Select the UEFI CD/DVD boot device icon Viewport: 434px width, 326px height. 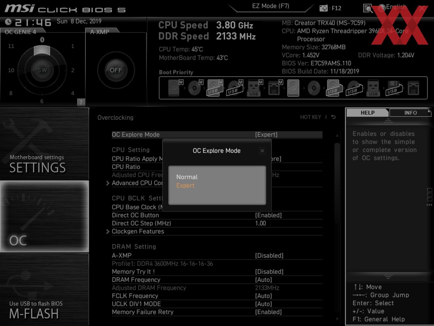(195, 88)
